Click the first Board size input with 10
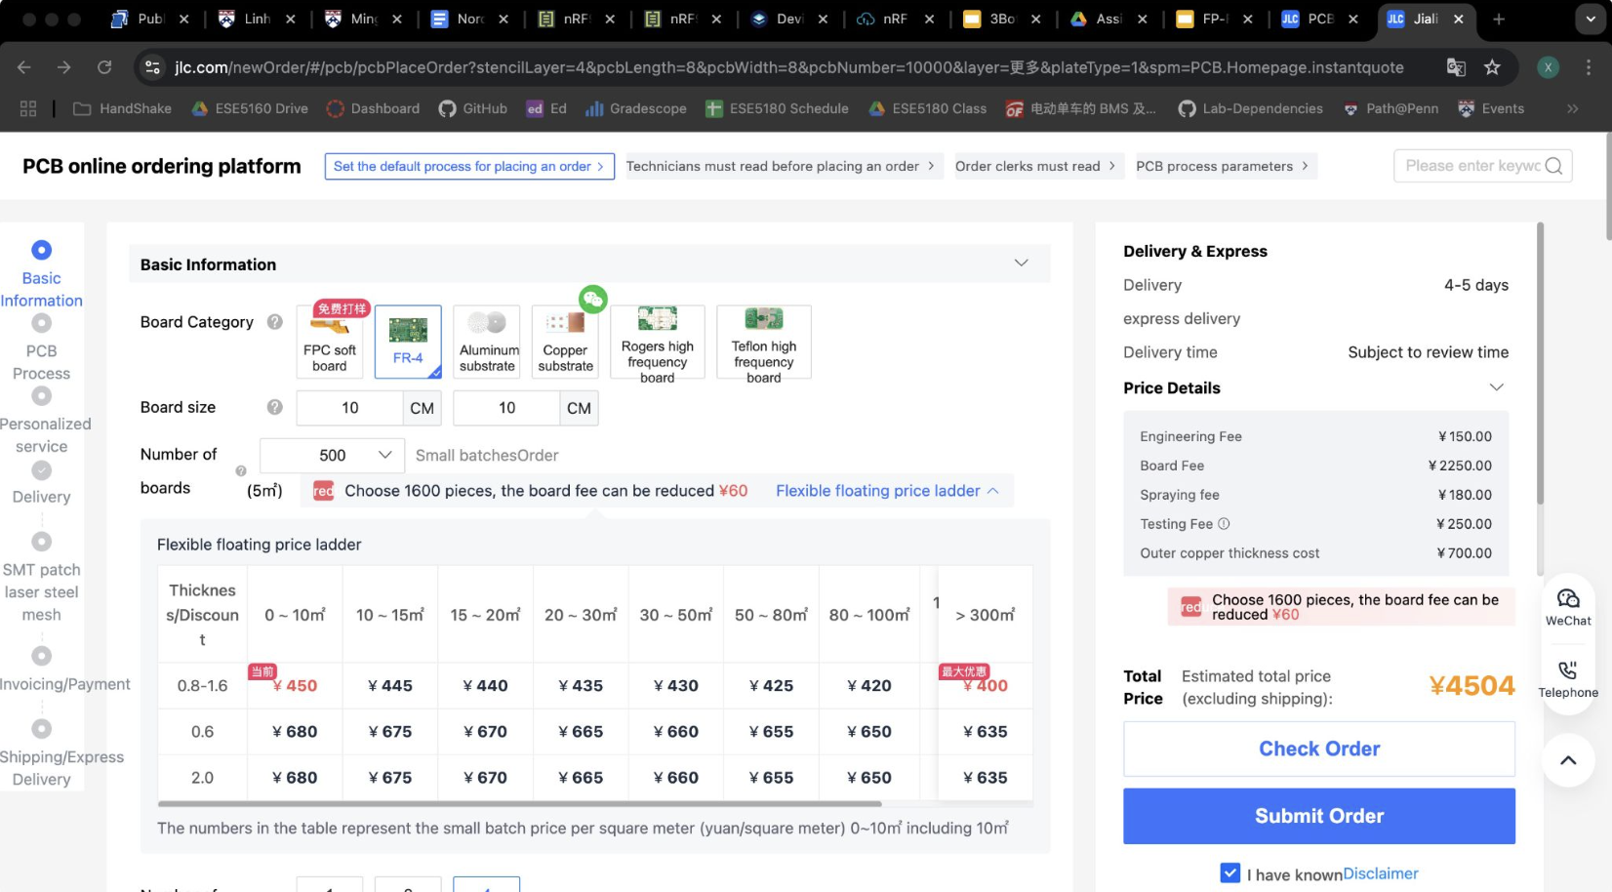The width and height of the screenshot is (1612, 892). coord(349,408)
